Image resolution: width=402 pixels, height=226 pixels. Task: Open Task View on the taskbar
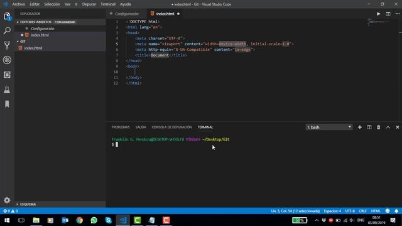coord(21,220)
